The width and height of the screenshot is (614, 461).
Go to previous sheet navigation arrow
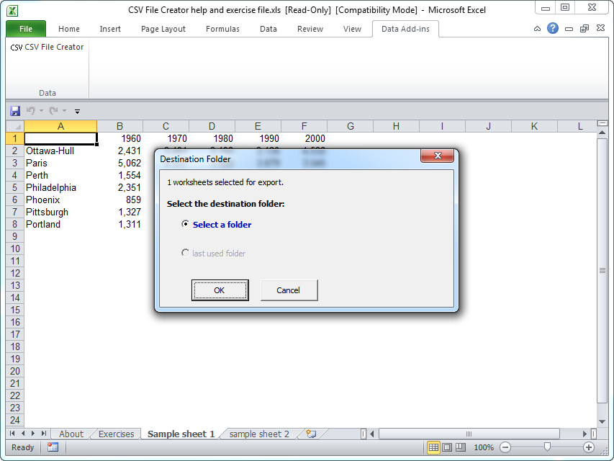[x=23, y=434]
